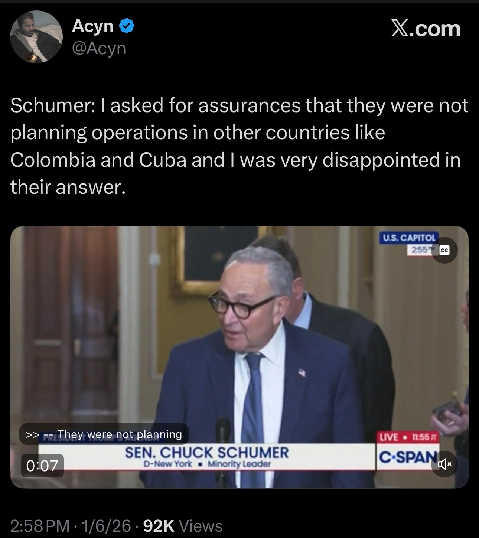The width and height of the screenshot is (479, 538).
Task: Click the D-New York Minority Leader subtitle
Action: coord(207,464)
